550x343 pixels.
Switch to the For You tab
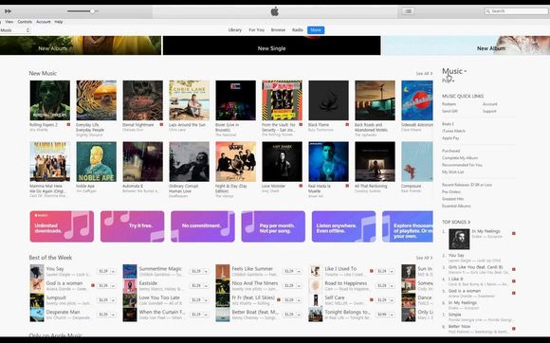tap(256, 30)
